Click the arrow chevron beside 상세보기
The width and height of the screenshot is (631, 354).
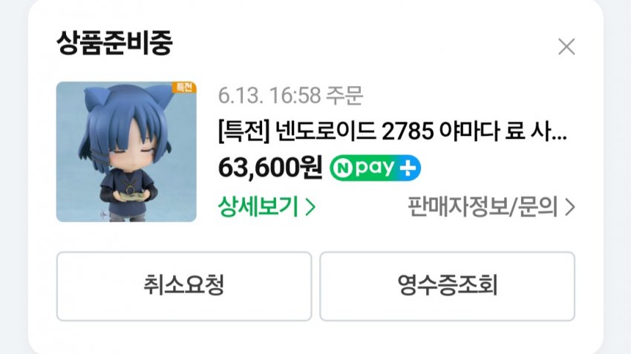tap(310, 208)
